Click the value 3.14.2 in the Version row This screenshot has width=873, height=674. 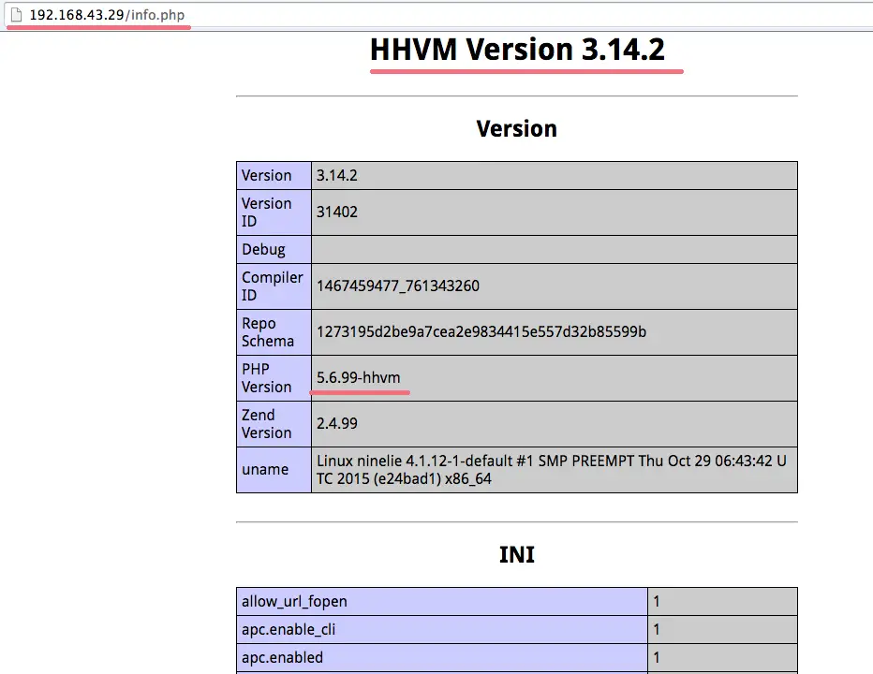click(x=337, y=175)
